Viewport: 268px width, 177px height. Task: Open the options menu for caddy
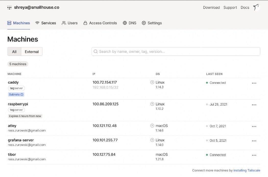click(254, 83)
